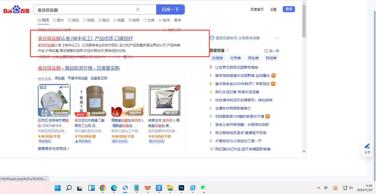Switch to the 贴吧 search tab

pyautogui.click(x=134, y=20)
